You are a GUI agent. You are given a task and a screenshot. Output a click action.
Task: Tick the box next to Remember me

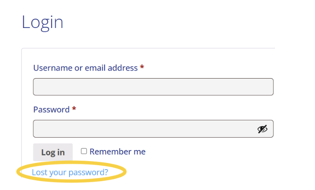point(84,151)
